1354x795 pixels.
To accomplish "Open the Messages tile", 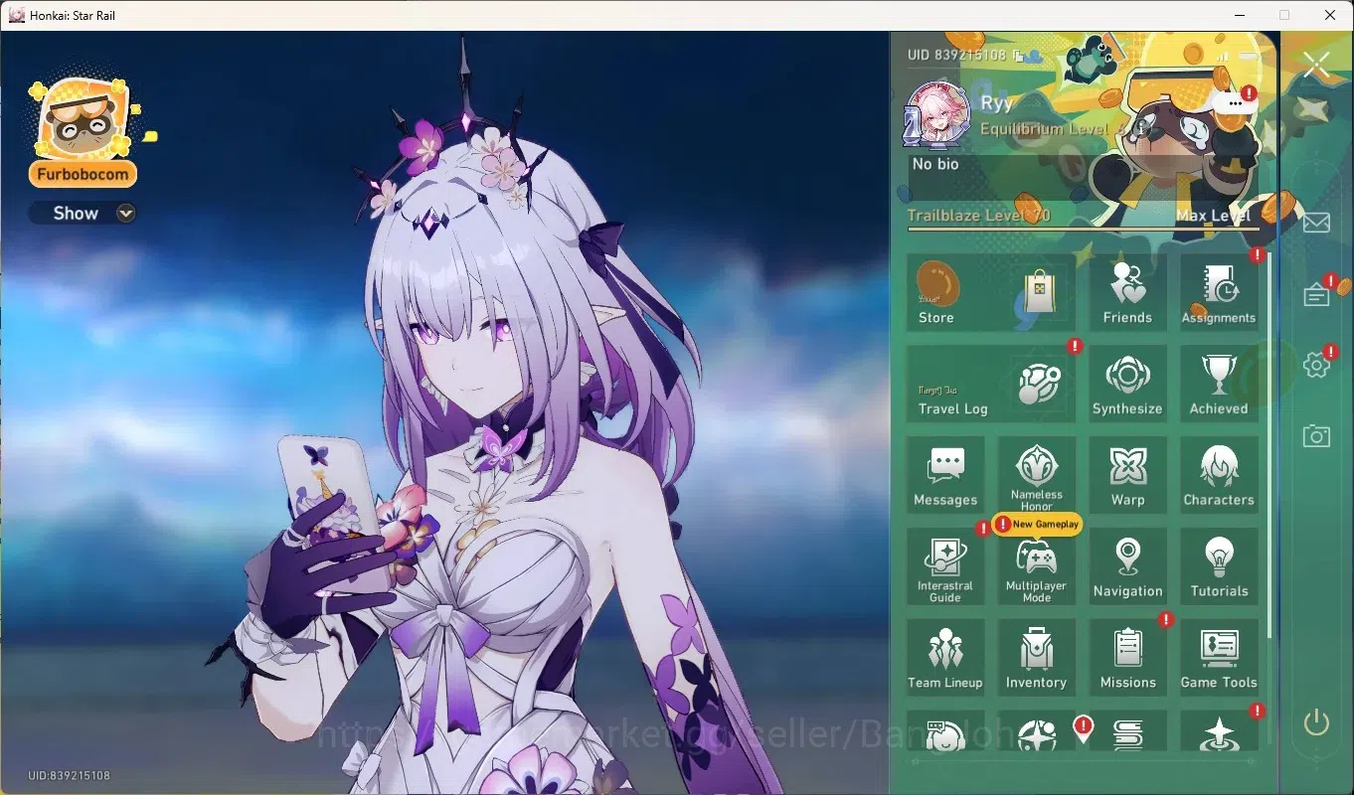I will [945, 475].
